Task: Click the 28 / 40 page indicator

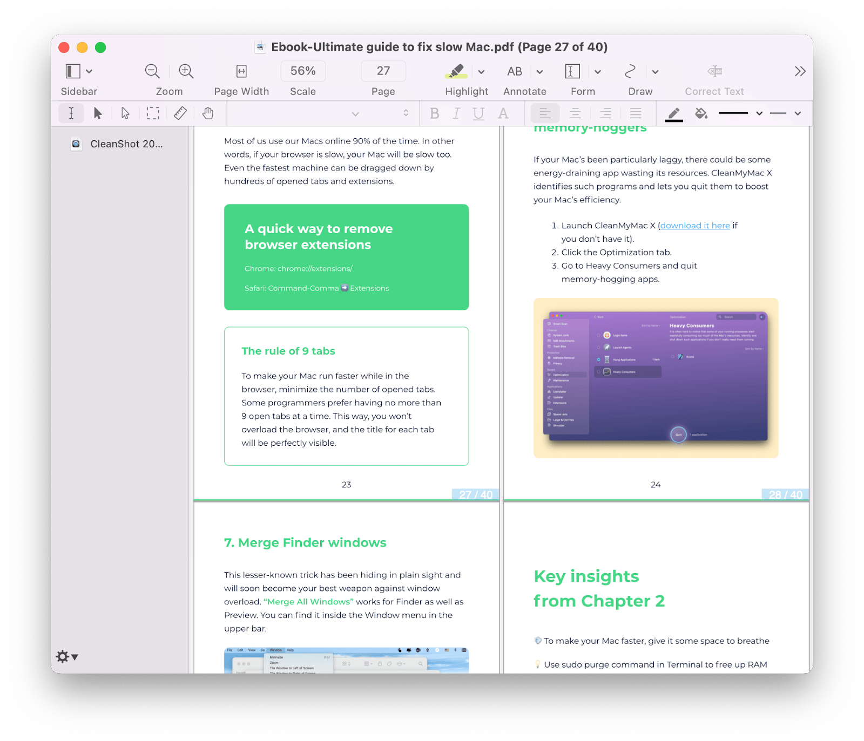Action: coord(785,494)
